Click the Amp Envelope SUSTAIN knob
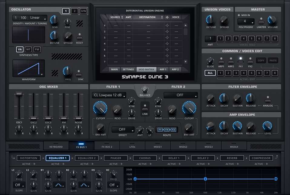 237,126
